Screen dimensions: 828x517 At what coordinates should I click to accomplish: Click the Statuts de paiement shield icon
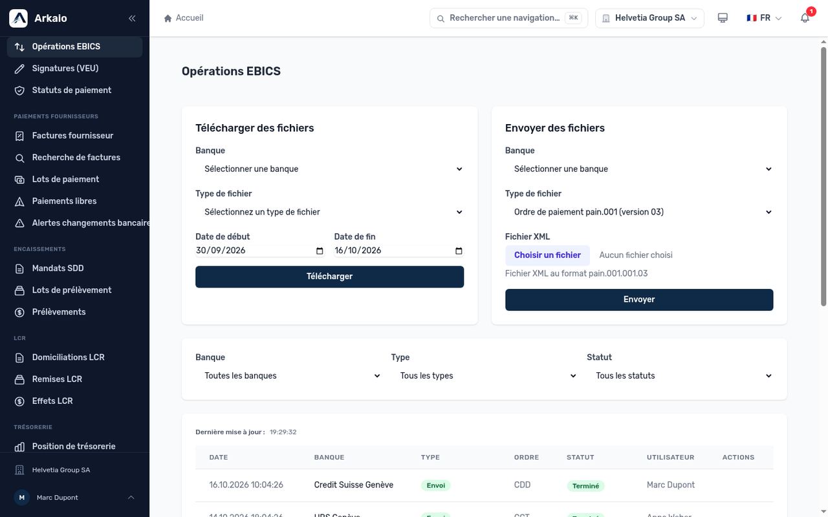click(x=19, y=90)
